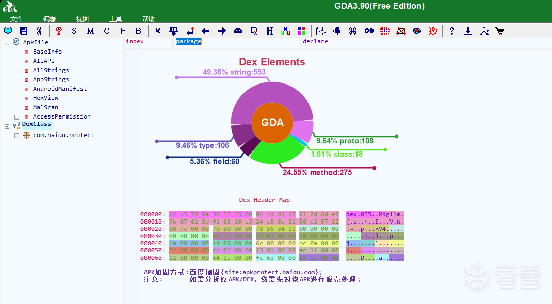
Task: Click the shopping cart icon
Action: click(x=499, y=31)
